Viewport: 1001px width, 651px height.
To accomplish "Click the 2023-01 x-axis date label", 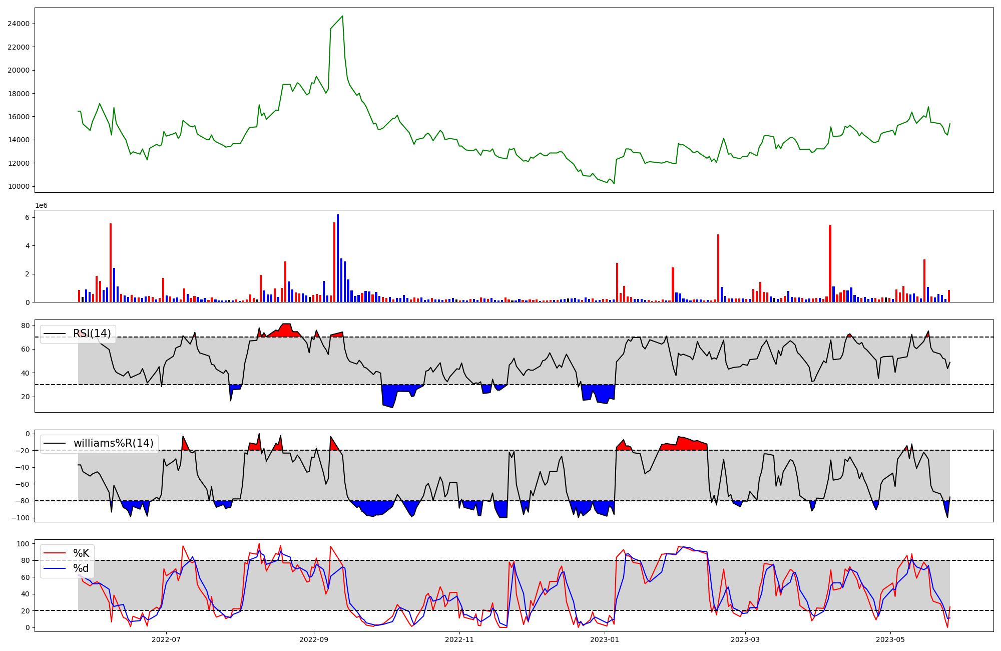I will [605, 639].
